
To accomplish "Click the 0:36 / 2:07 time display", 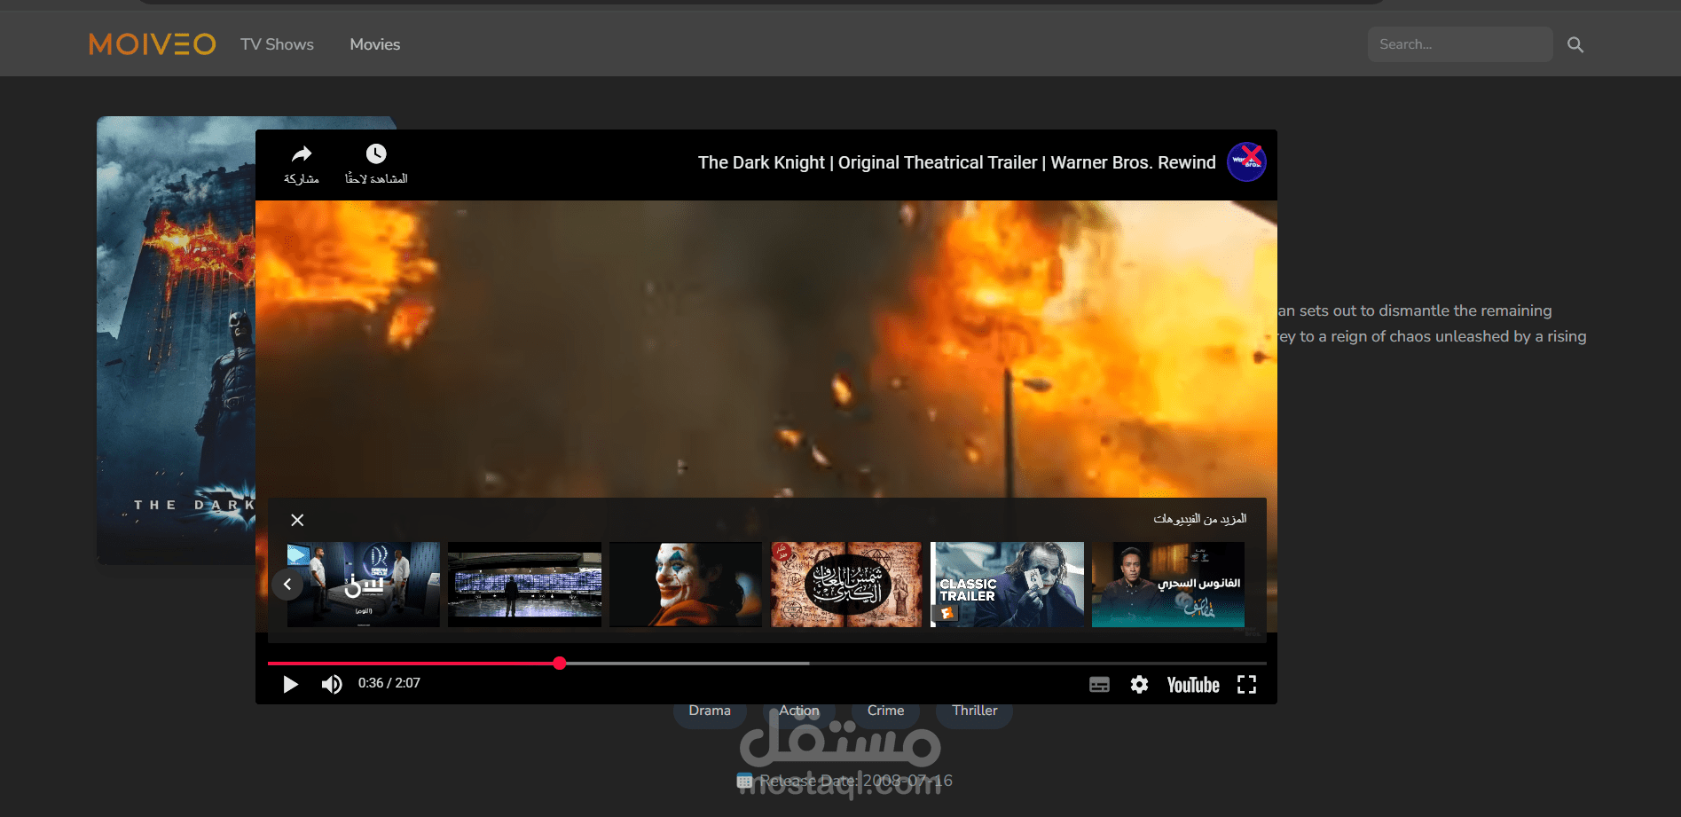I will coord(389,683).
